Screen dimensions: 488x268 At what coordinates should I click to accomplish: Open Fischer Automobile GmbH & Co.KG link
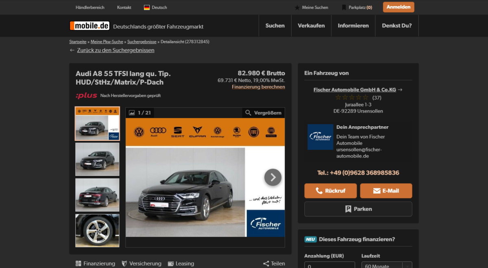[x=355, y=90]
